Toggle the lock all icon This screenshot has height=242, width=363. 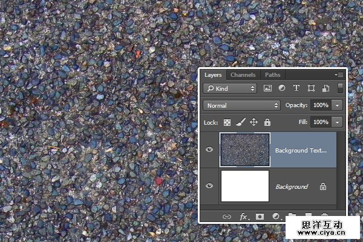pyautogui.click(x=267, y=122)
